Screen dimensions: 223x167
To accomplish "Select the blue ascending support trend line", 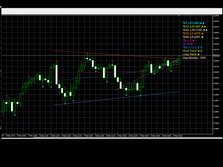I will coord(116,98).
